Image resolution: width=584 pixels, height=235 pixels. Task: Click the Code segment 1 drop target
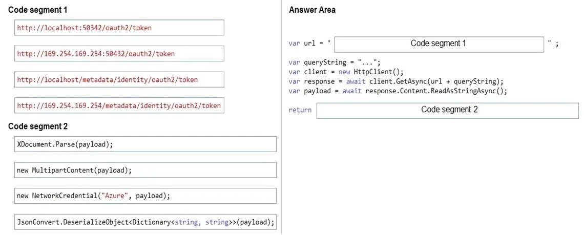click(439, 44)
